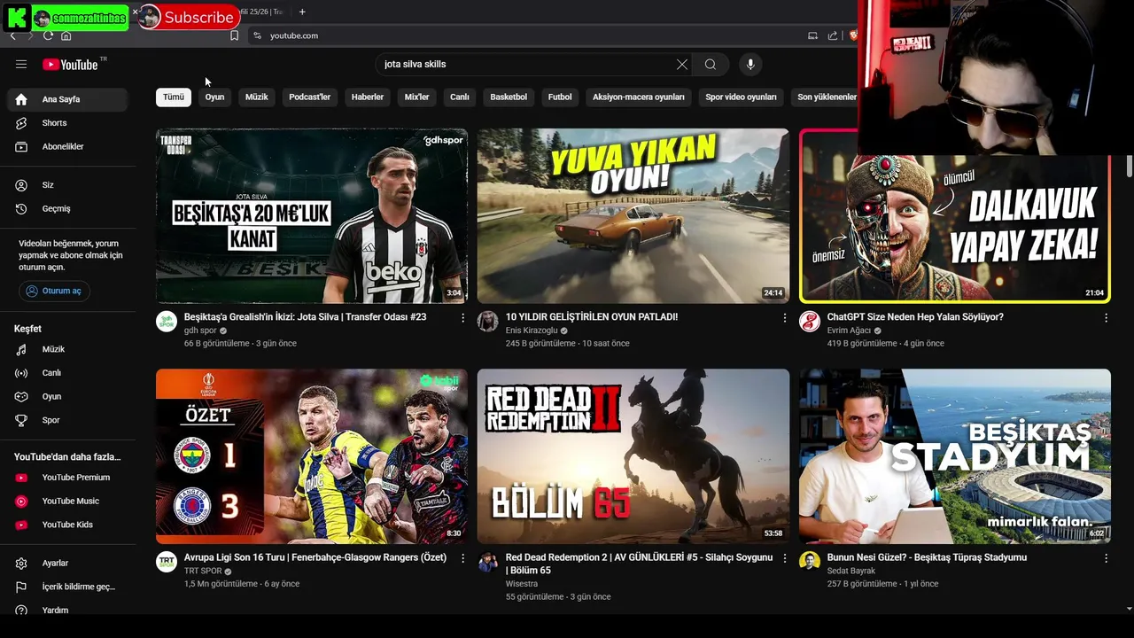Open Enis Kirazoglu channel avatar
This screenshot has width=1134, height=638.
(488, 322)
